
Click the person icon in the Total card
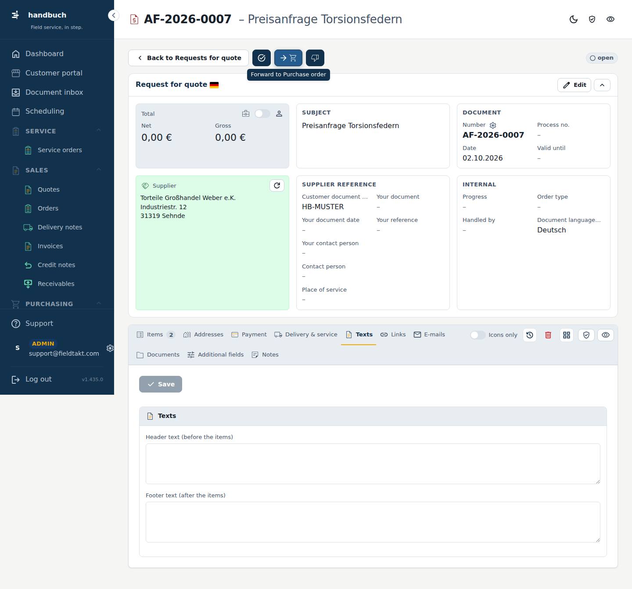(279, 114)
